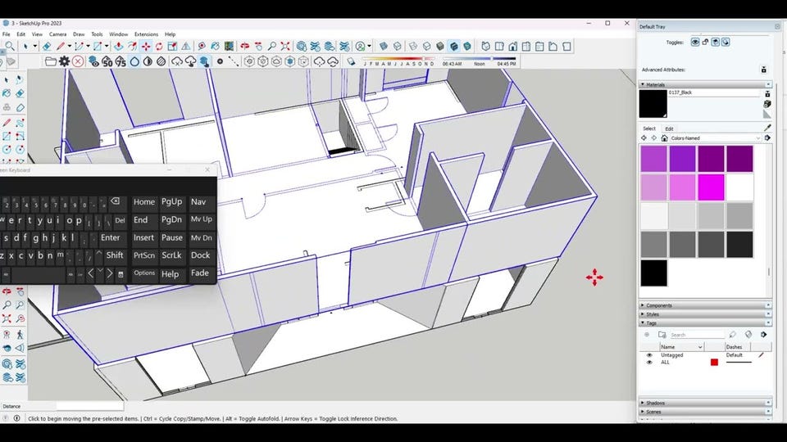Open the Extensions menu

click(x=146, y=34)
